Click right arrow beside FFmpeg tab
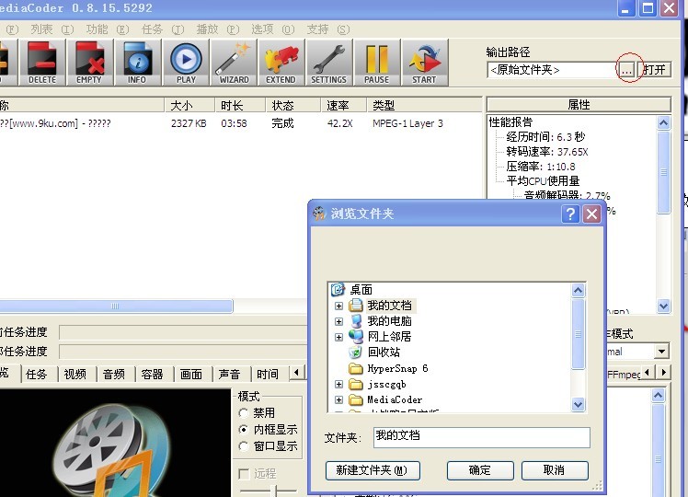This screenshot has width=688, height=497. point(664,373)
